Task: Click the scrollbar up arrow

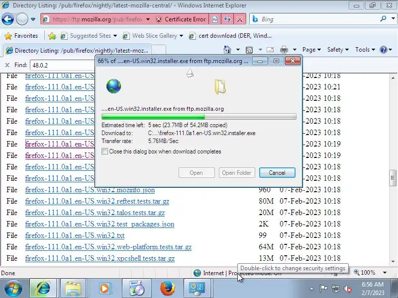Action: tap(393, 78)
